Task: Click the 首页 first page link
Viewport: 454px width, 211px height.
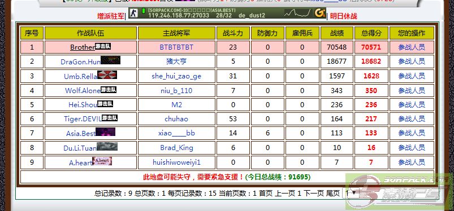Action: click(x=266, y=194)
